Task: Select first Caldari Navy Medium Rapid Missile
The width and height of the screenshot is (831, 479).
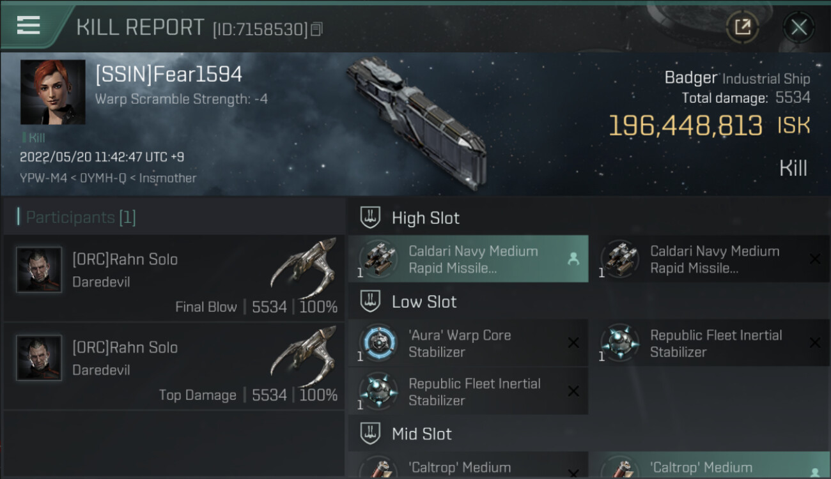Action: 468,259
